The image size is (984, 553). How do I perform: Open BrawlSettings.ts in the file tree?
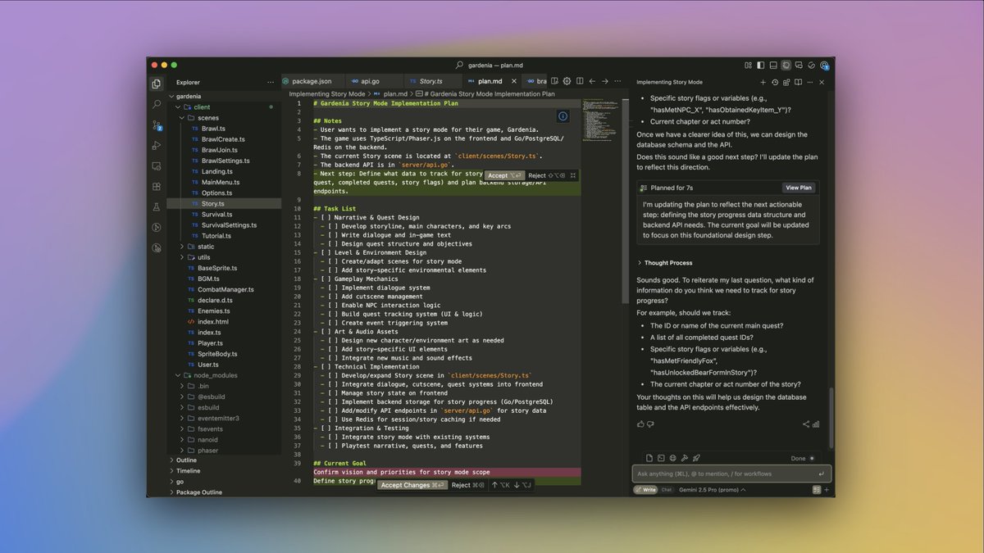[225, 161]
